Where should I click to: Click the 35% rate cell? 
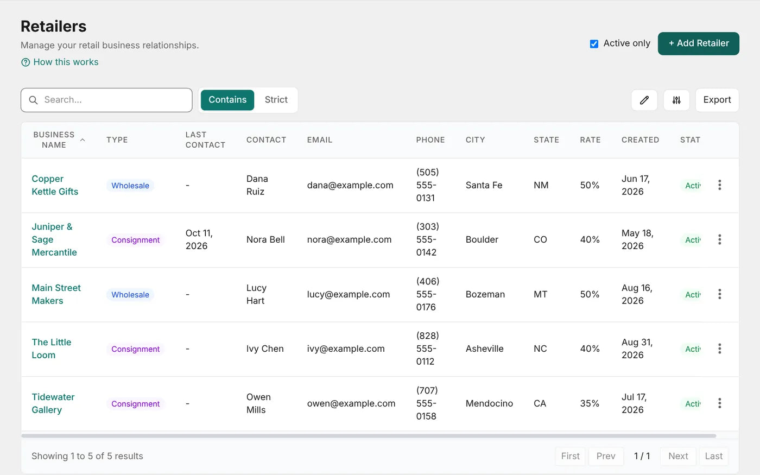tap(590, 403)
